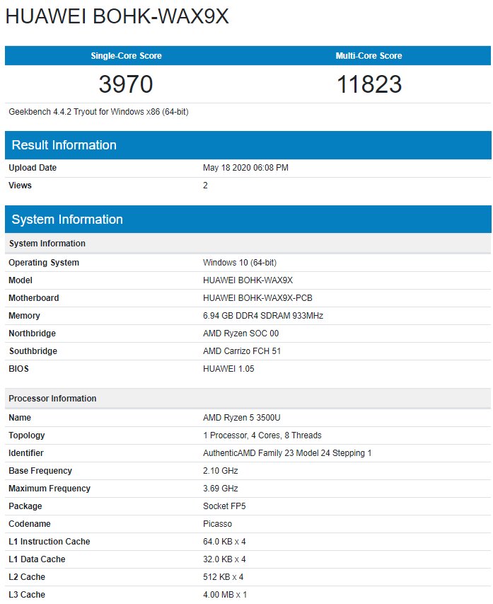Select the 64.0 KB x 4 cache value

coord(224,542)
